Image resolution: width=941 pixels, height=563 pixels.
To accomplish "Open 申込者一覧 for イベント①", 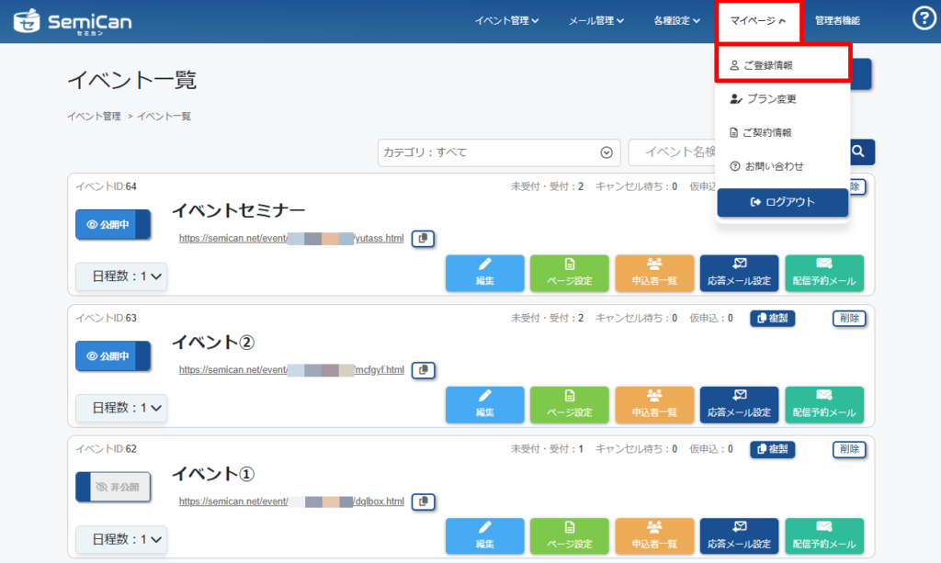I will coord(653,536).
